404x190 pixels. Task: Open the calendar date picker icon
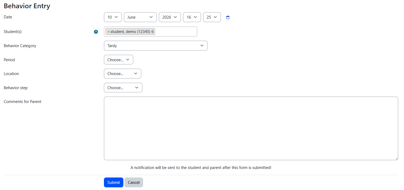point(228,17)
